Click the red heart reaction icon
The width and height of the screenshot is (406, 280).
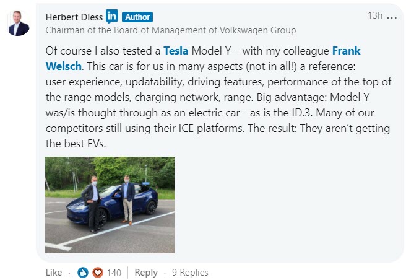(98, 273)
